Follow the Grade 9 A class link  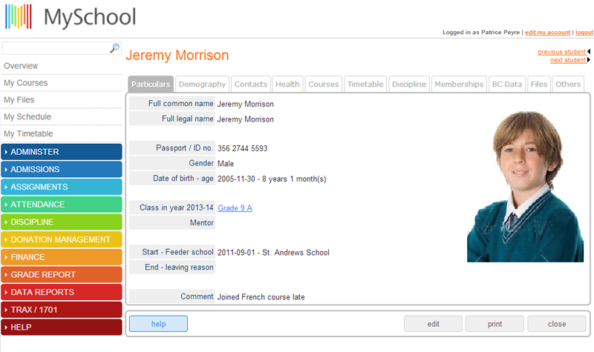[x=235, y=208]
